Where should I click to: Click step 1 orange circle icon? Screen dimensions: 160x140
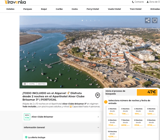click(106, 102)
